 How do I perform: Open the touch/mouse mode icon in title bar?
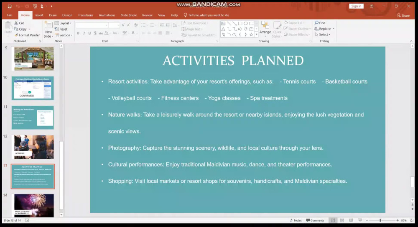[x=42, y=6]
